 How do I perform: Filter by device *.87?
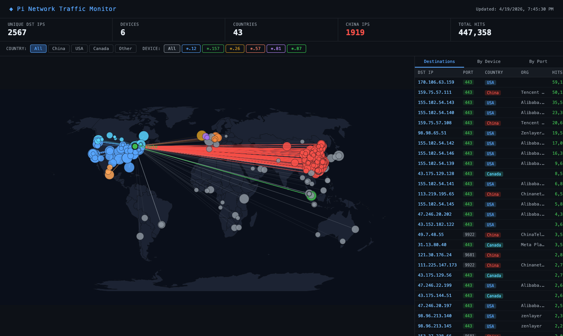[296, 48]
